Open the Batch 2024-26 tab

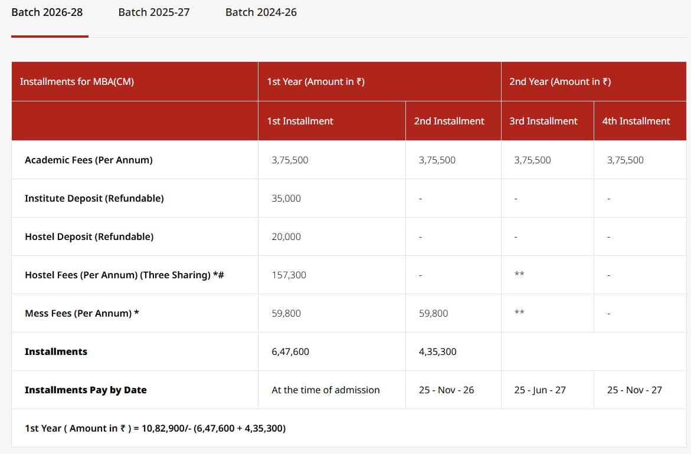[260, 12]
